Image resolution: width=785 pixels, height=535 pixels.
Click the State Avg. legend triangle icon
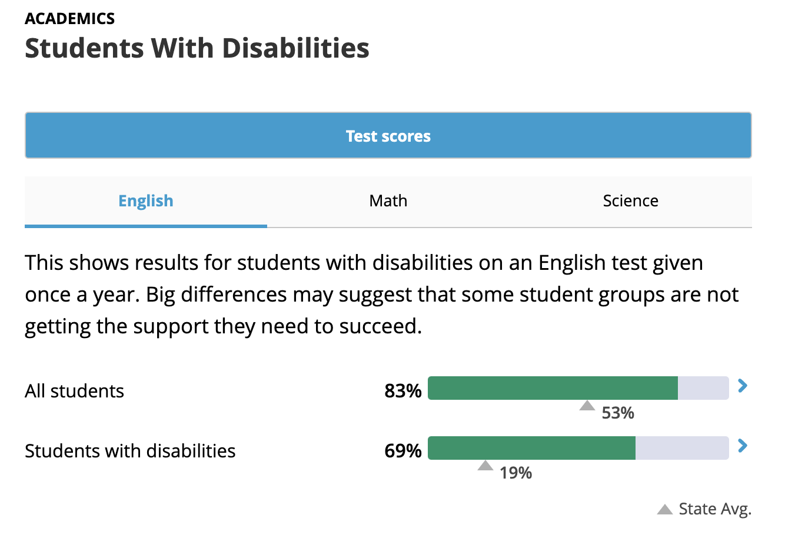[665, 509]
